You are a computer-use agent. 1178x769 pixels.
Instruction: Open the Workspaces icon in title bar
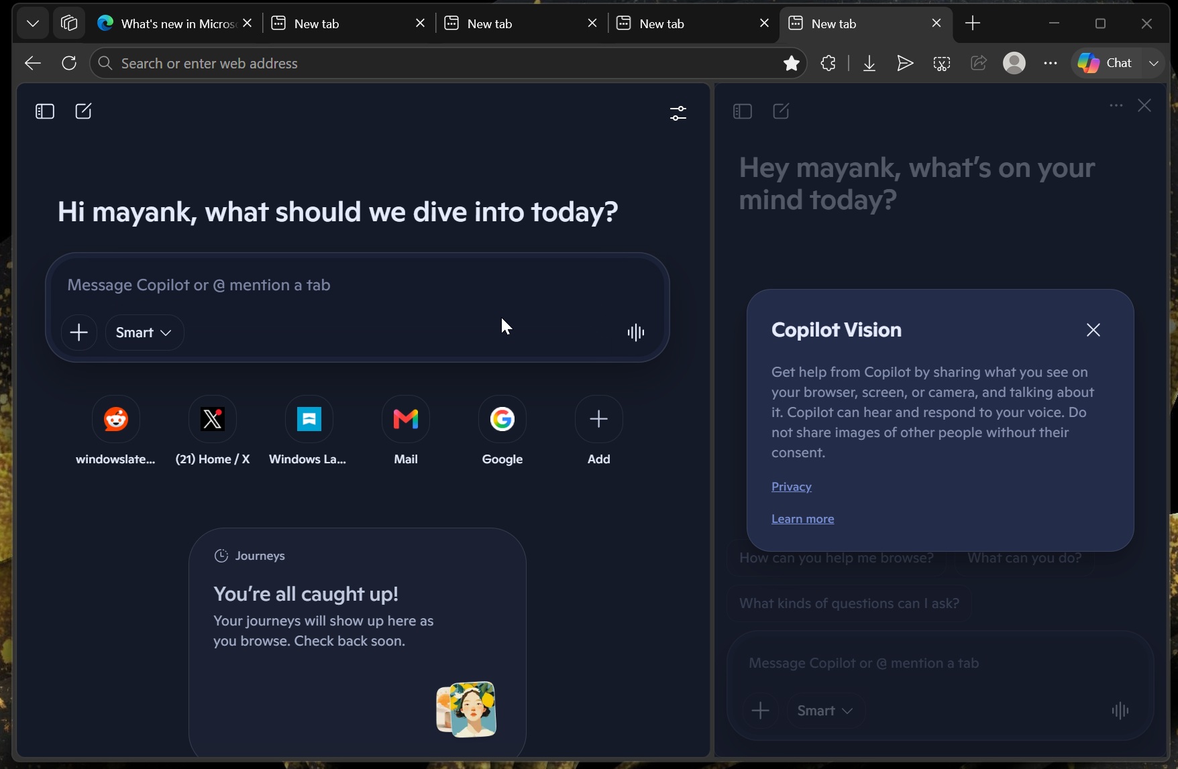(x=69, y=23)
